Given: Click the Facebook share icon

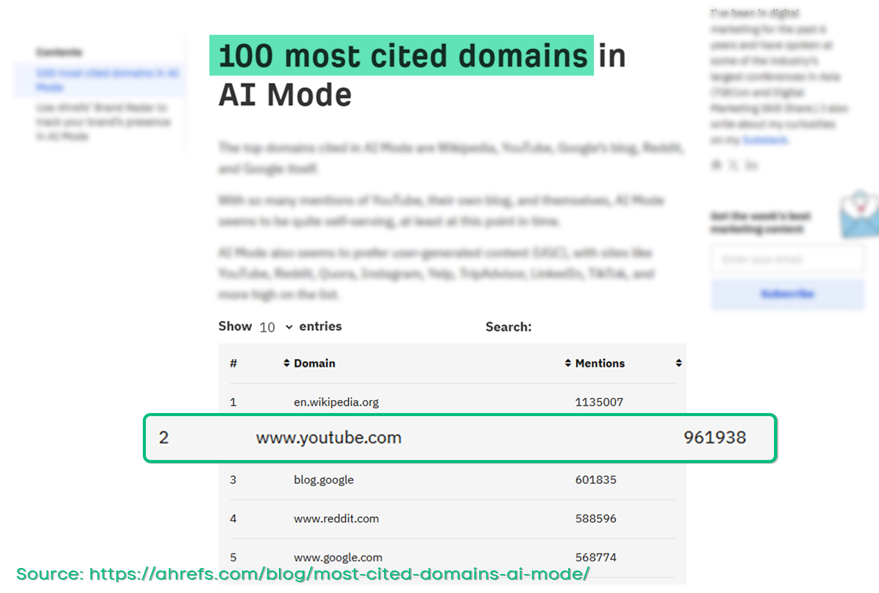Looking at the screenshot, I should [x=716, y=165].
